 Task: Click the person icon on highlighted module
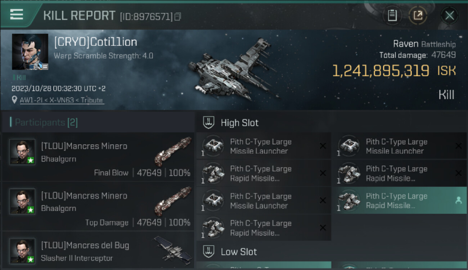(x=458, y=201)
